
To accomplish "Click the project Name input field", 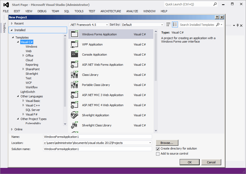I will coord(97,137).
